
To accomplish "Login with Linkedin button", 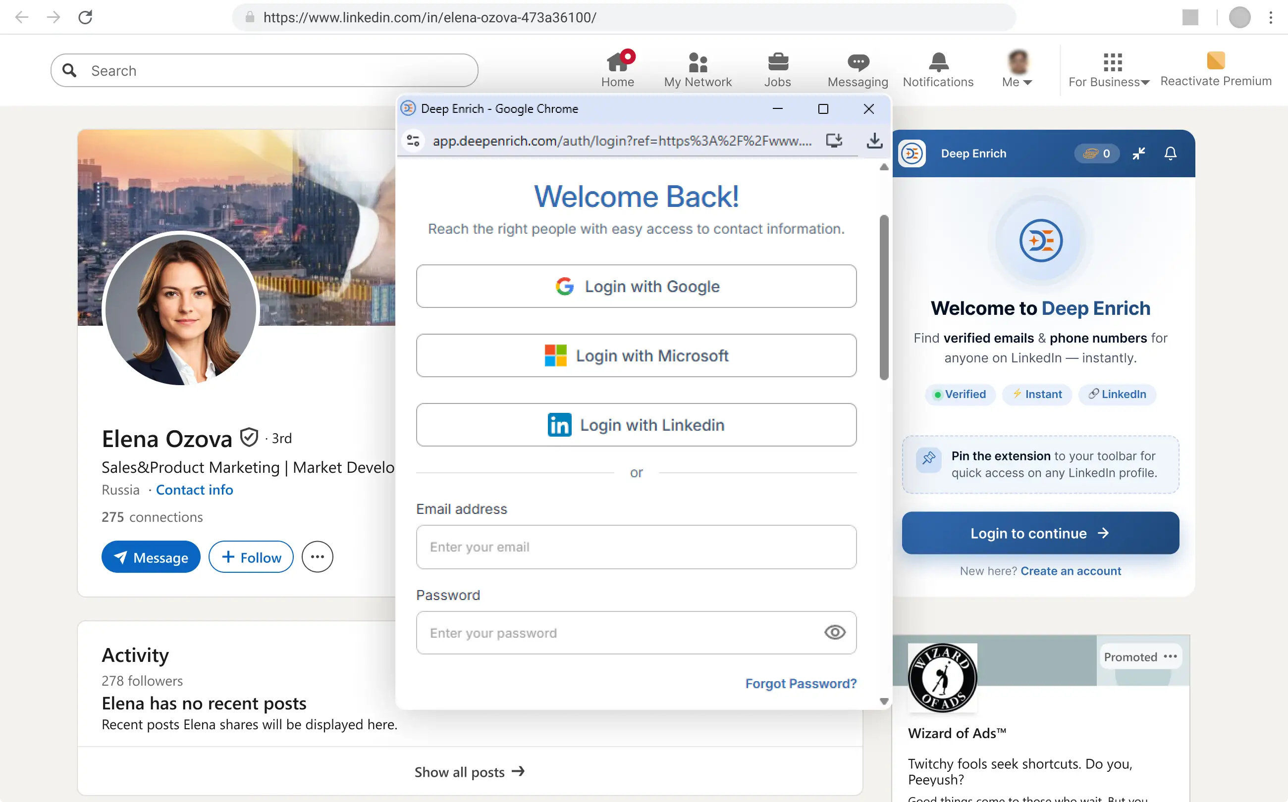I will point(636,425).
